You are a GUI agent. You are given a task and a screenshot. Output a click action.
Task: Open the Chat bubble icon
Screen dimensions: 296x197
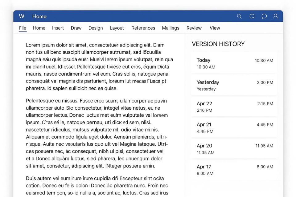click(264, 16)
